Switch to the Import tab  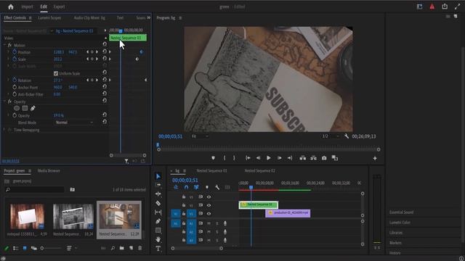pos(27,7)
